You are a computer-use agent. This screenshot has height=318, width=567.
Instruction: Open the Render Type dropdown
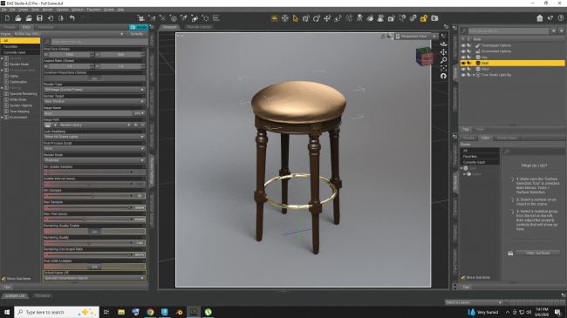pyautogui.click(x=94, y=89)
